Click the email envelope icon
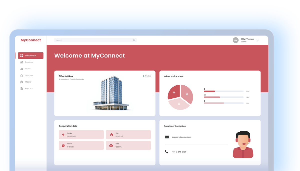Viewport: 300px width, 171px height. tap(167, 137)
